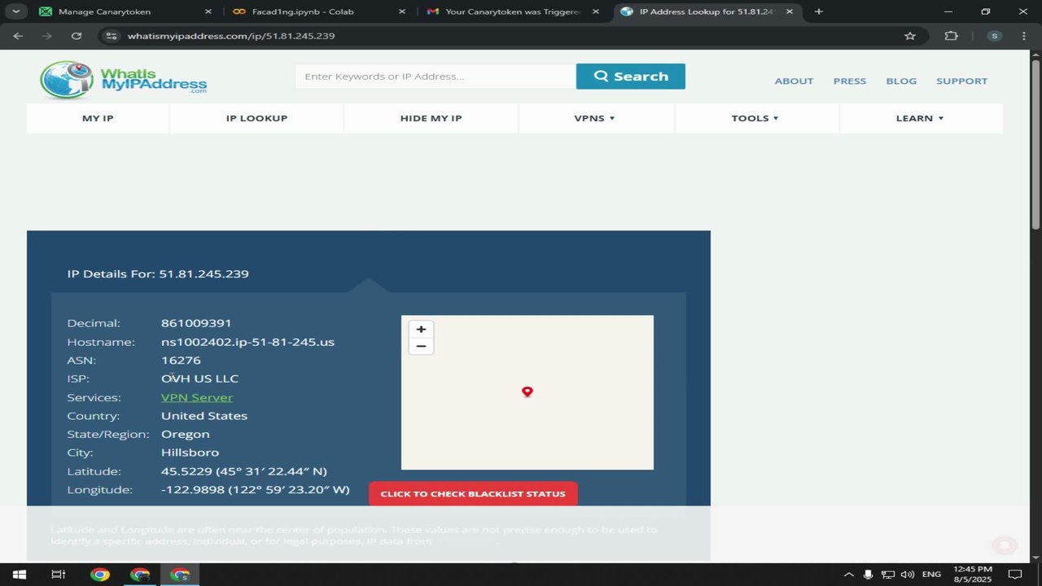Follow the VPN Server link
The height and width of the screenshot is (586, 1042).
[x=197, y=397]
